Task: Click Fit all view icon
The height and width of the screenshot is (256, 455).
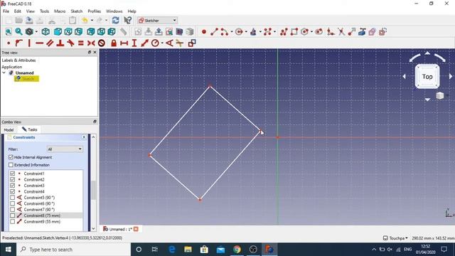Action: (9, 31)
